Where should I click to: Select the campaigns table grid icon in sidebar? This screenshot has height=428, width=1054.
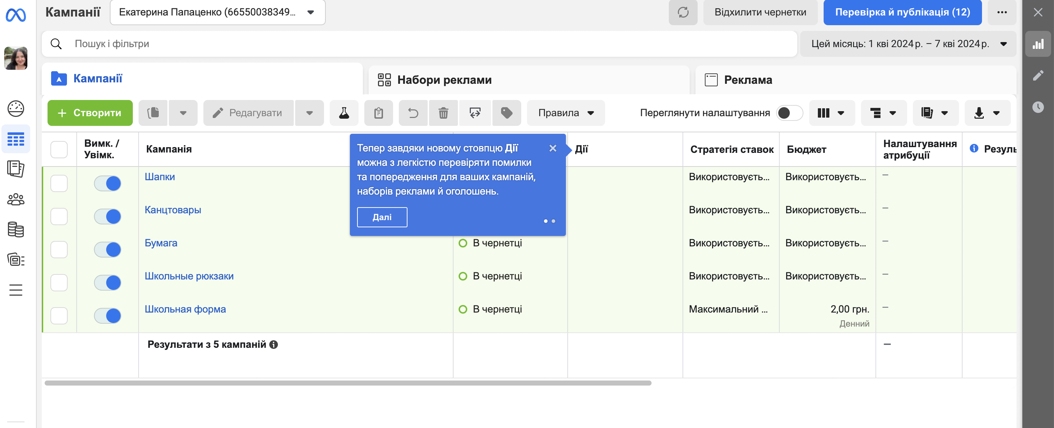16,140
